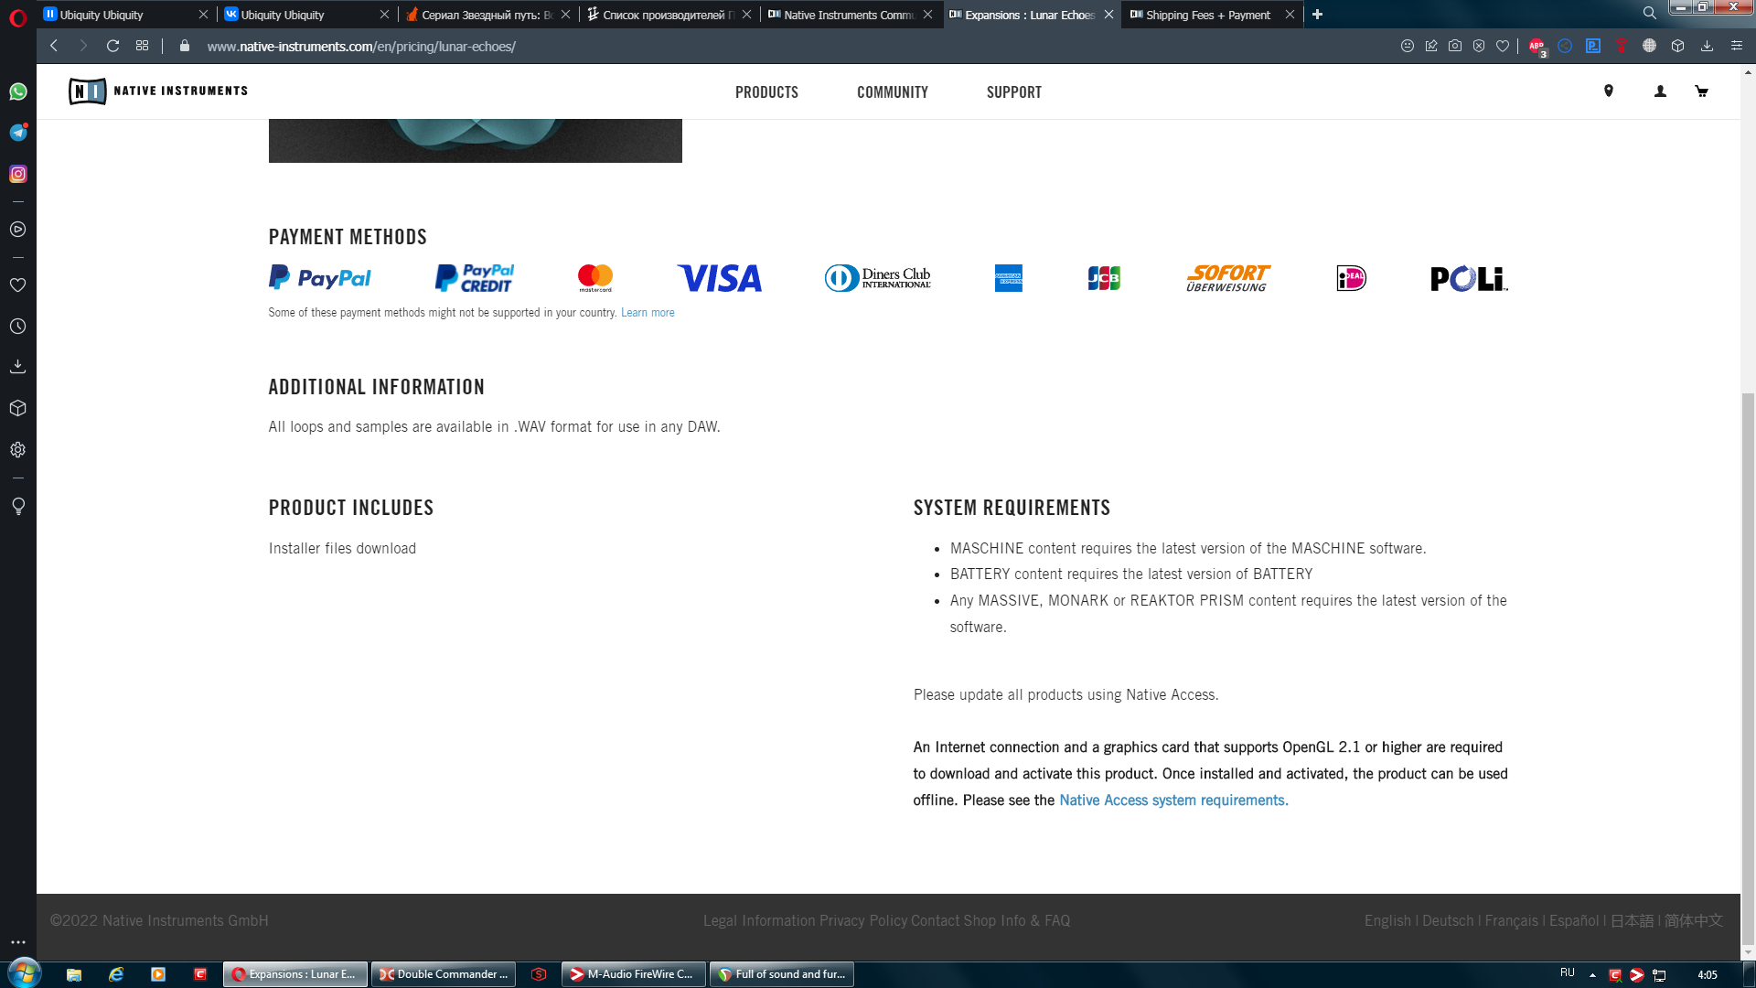Open Double Commander from the taskbar
The image size is (1756, 988).
[x=444, y=974]
